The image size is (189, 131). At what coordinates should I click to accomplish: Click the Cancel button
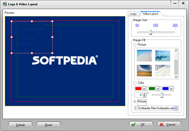coord(169,124)
